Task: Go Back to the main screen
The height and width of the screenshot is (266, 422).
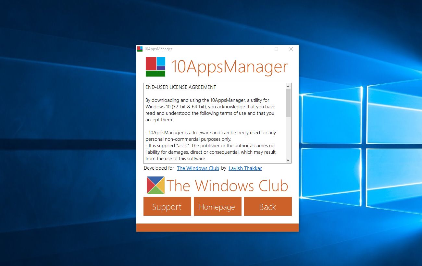Action: [268, 206]
